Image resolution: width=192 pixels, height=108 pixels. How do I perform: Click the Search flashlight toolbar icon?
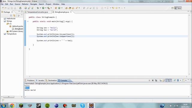(77, 8)
